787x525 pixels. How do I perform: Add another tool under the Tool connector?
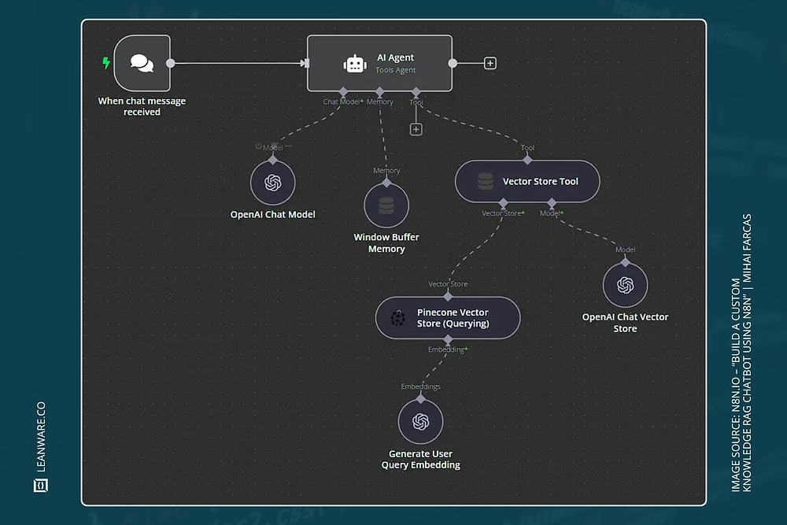[x=416, y=130]
